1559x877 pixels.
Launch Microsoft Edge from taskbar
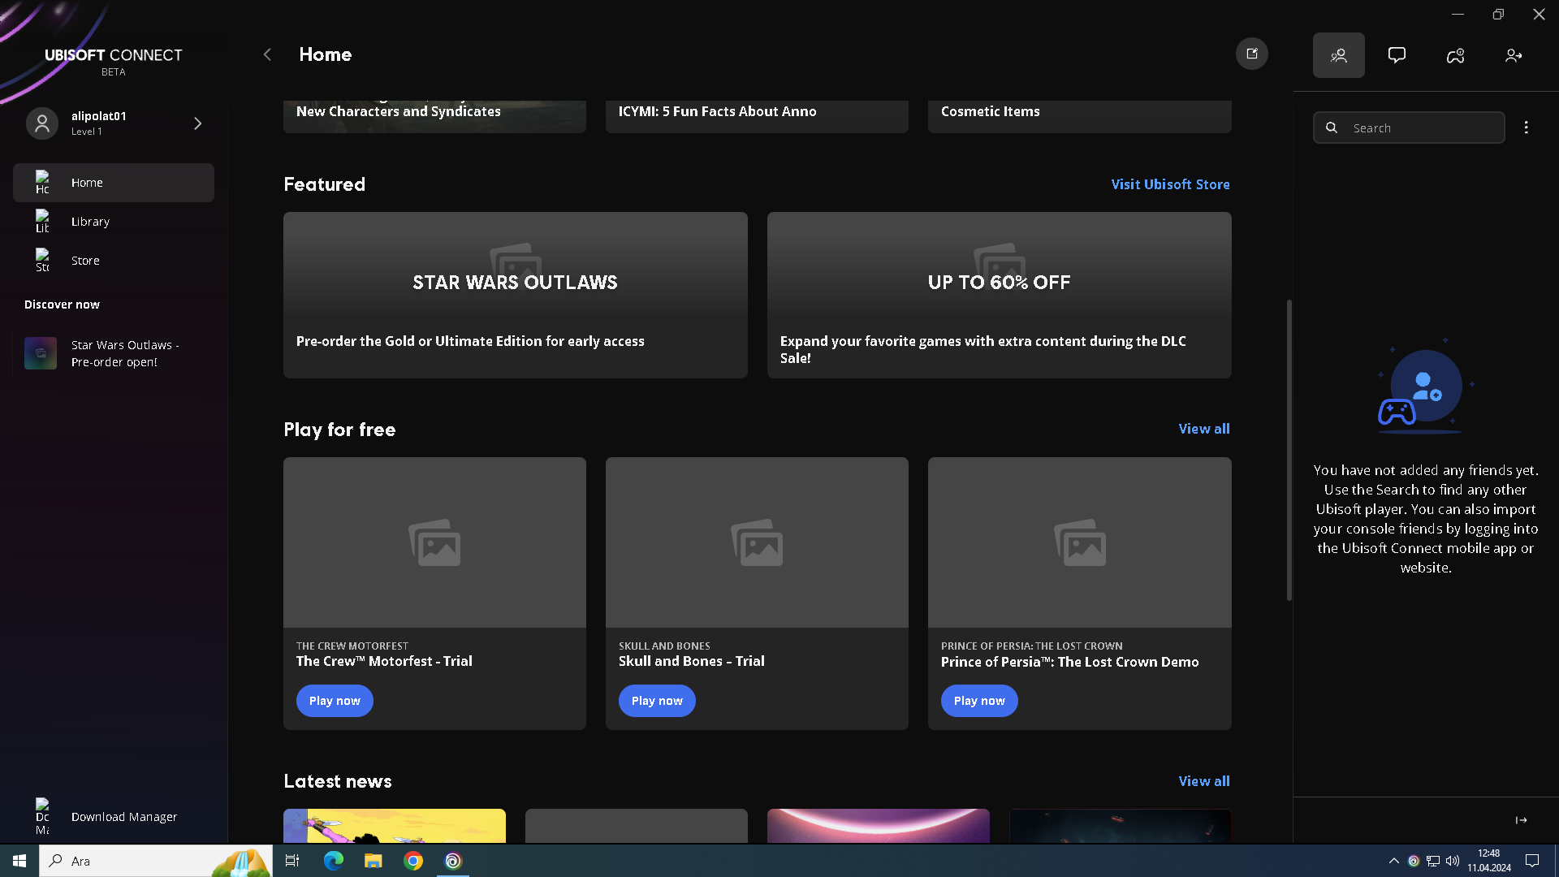pyautogui.click(x=333, y=861)
